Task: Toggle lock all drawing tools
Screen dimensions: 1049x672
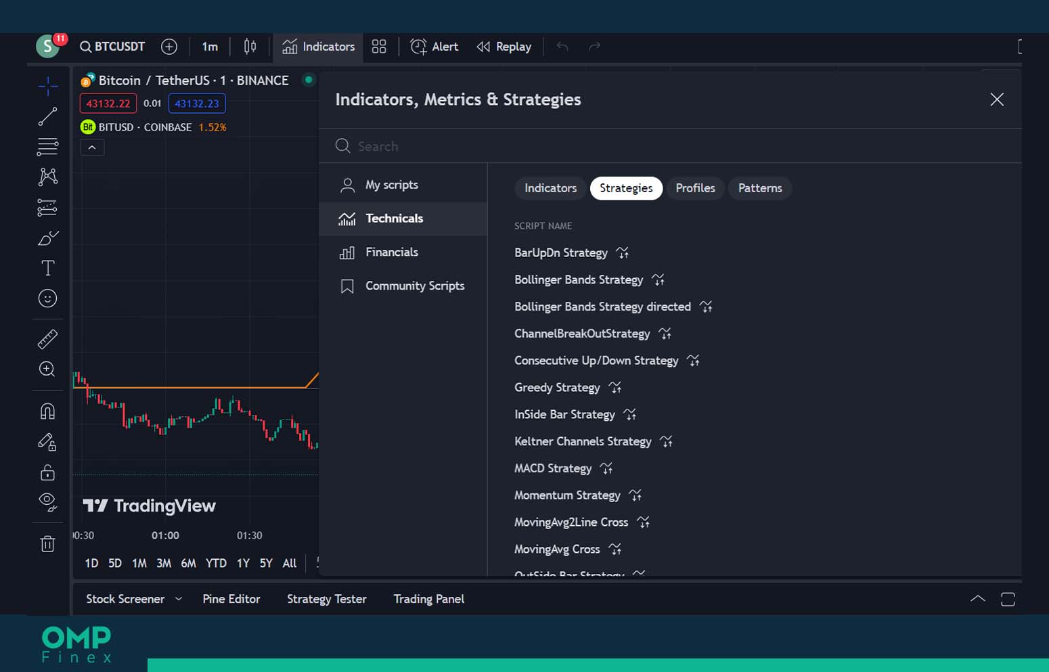Action: 47,472
